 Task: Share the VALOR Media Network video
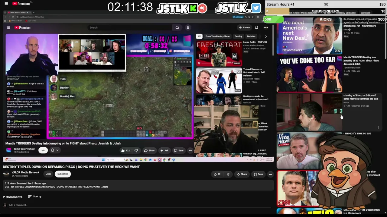pyautogui.click(x=242, y=174)
